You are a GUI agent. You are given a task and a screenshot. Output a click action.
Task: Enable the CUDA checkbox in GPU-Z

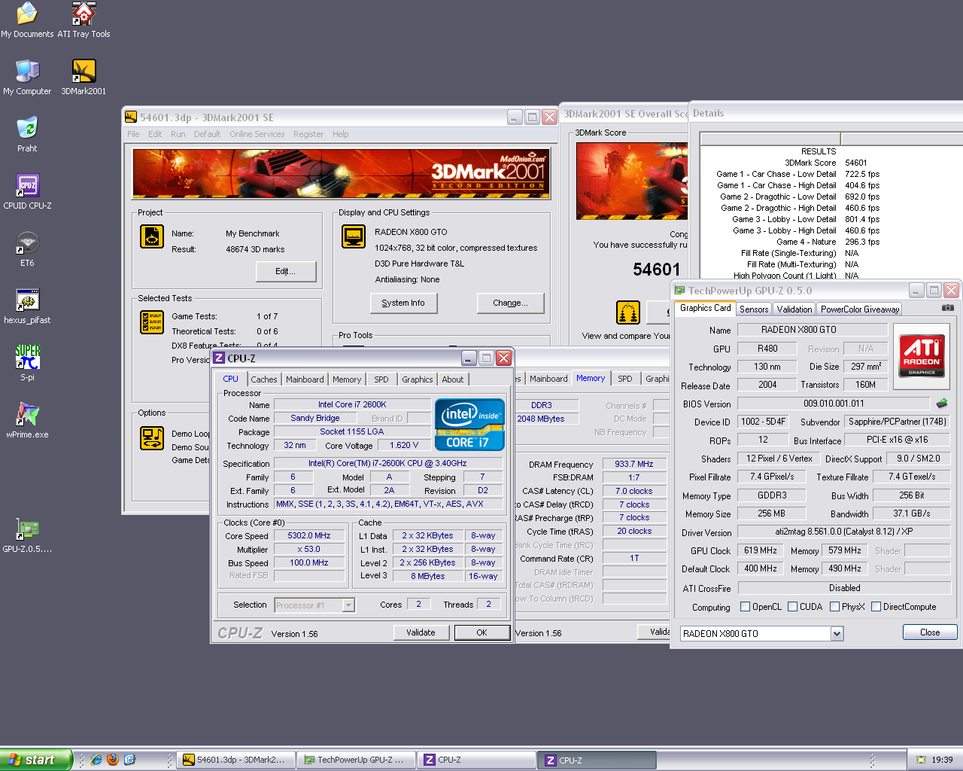792,607
